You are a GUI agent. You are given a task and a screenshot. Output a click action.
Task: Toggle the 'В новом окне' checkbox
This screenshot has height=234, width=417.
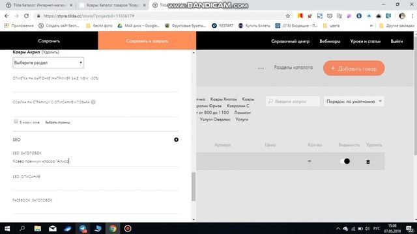coord(16,122)
